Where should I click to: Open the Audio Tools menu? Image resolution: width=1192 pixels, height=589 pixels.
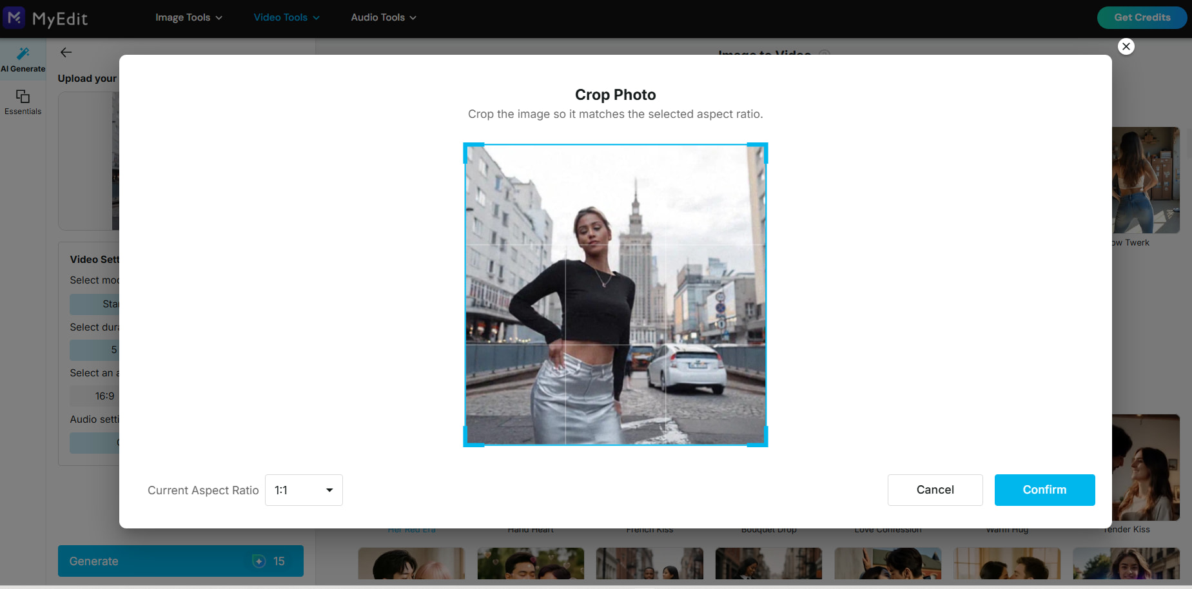384,17
